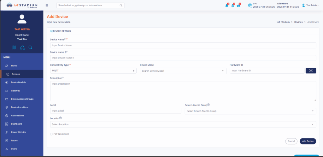Expand the Search Device Model dropdown
The width and height of the screenshot is (323, 157).
(x=183, y=71)
